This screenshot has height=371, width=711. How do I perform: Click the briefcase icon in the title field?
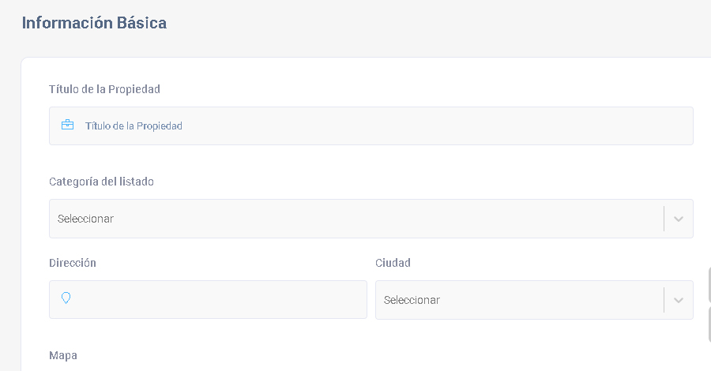(68, 125)
